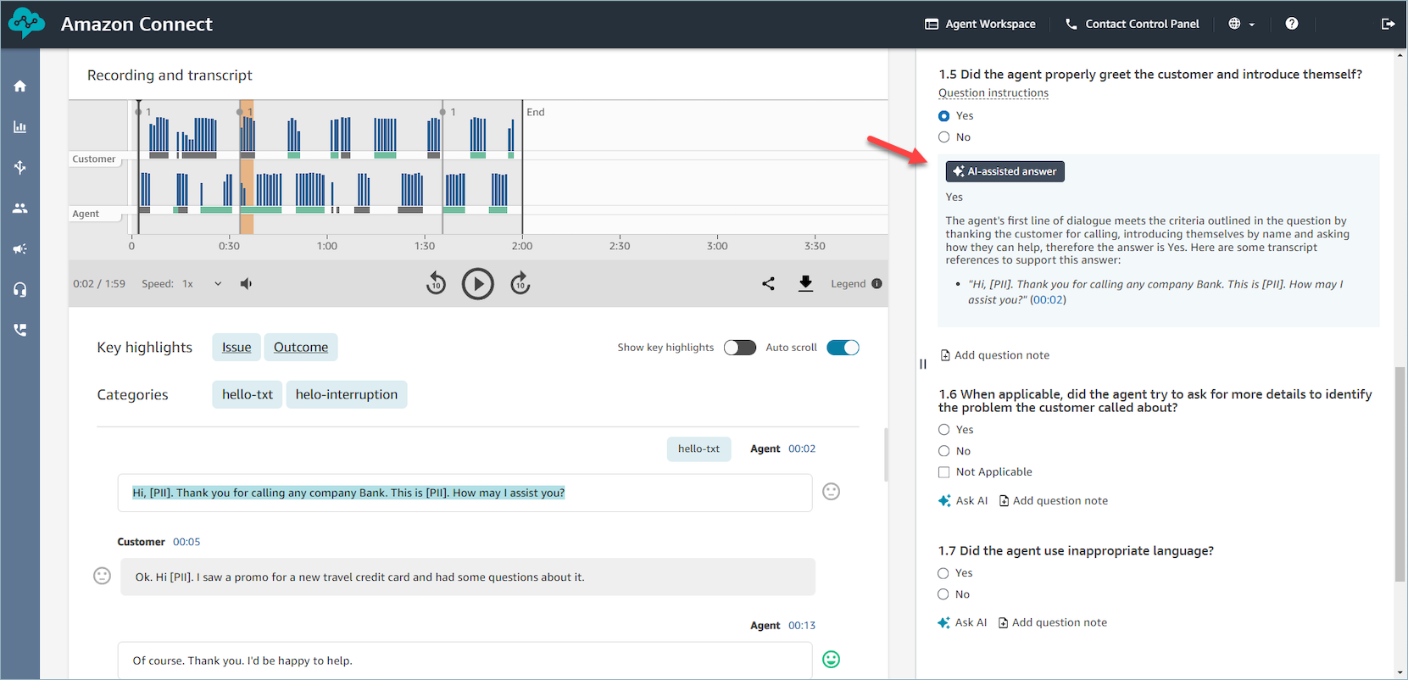Download the call recording
The image size is (1408, 680).
[x=805, y=284]
